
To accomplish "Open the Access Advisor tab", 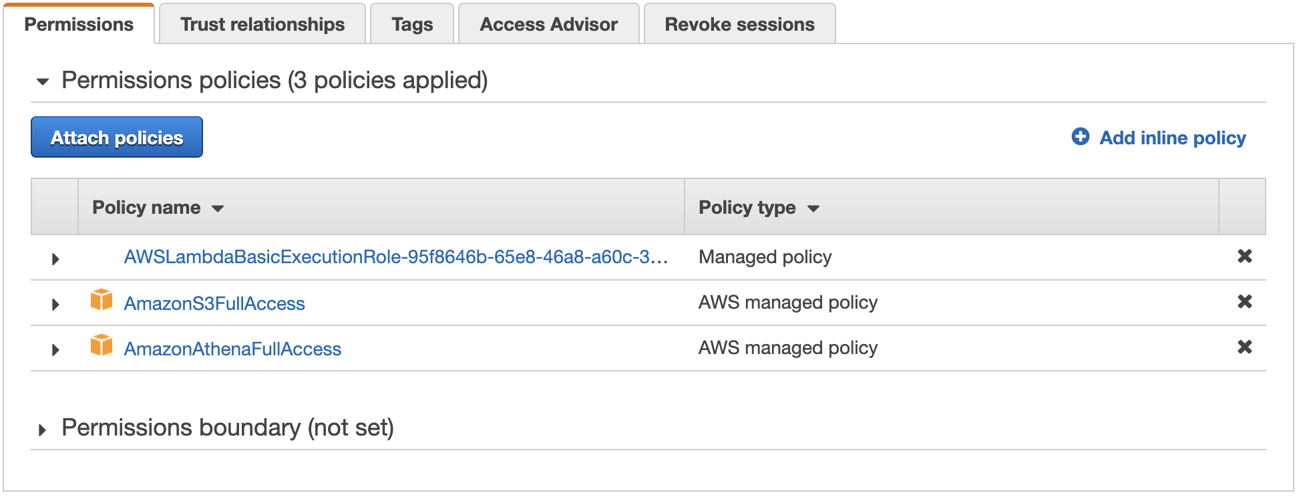I will [x=548, y=24].
